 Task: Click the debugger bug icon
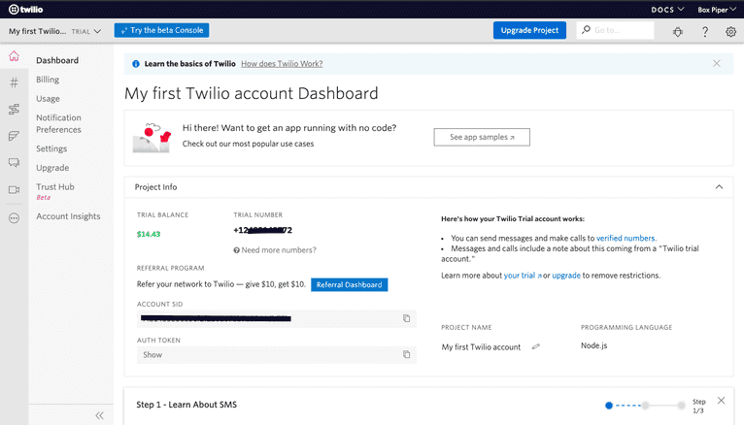pos(678,31)
